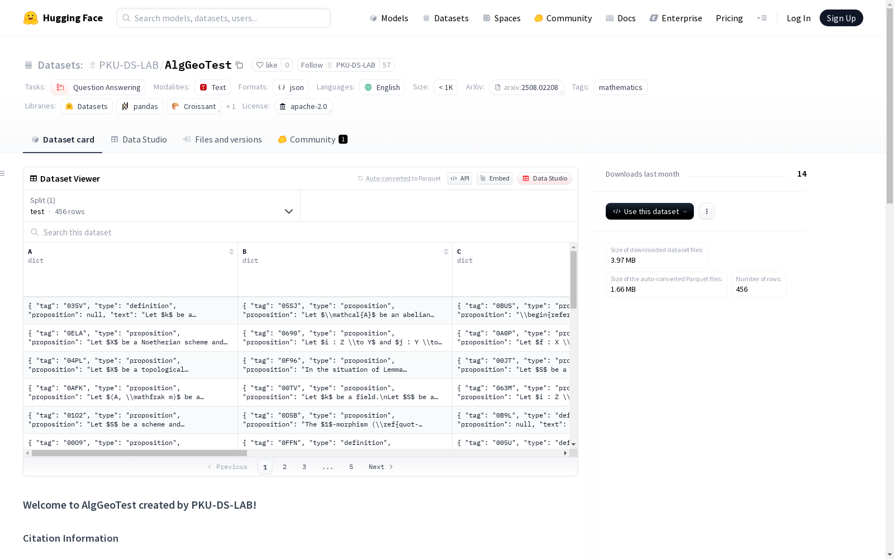The image size is (894, 559).
Task: Open the Question Answering task tag
Action: (98, 87)
